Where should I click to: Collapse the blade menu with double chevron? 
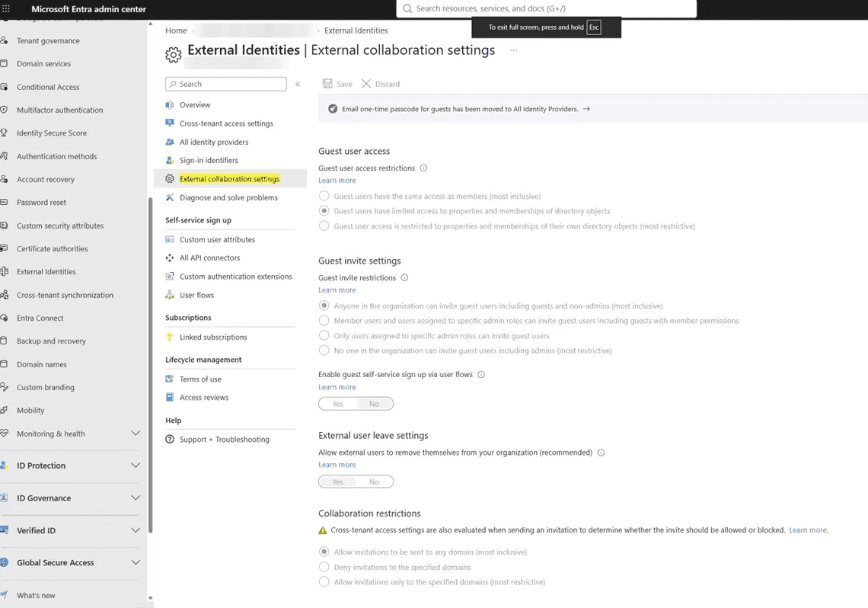tap(298, 84)
